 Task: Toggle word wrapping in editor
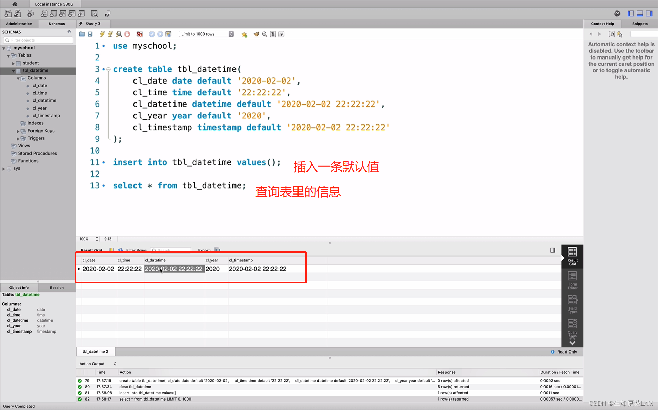coord(281,34)
